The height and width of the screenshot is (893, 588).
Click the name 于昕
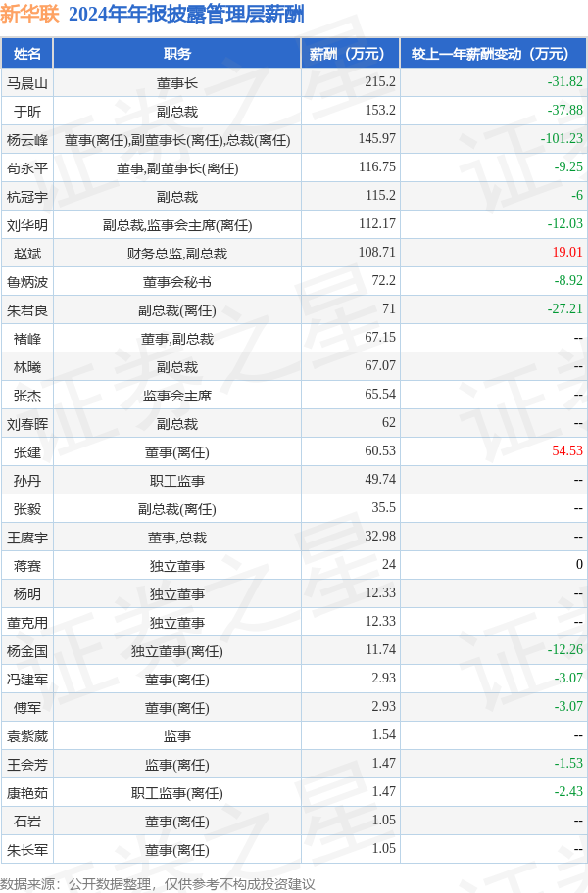(27, 112)
